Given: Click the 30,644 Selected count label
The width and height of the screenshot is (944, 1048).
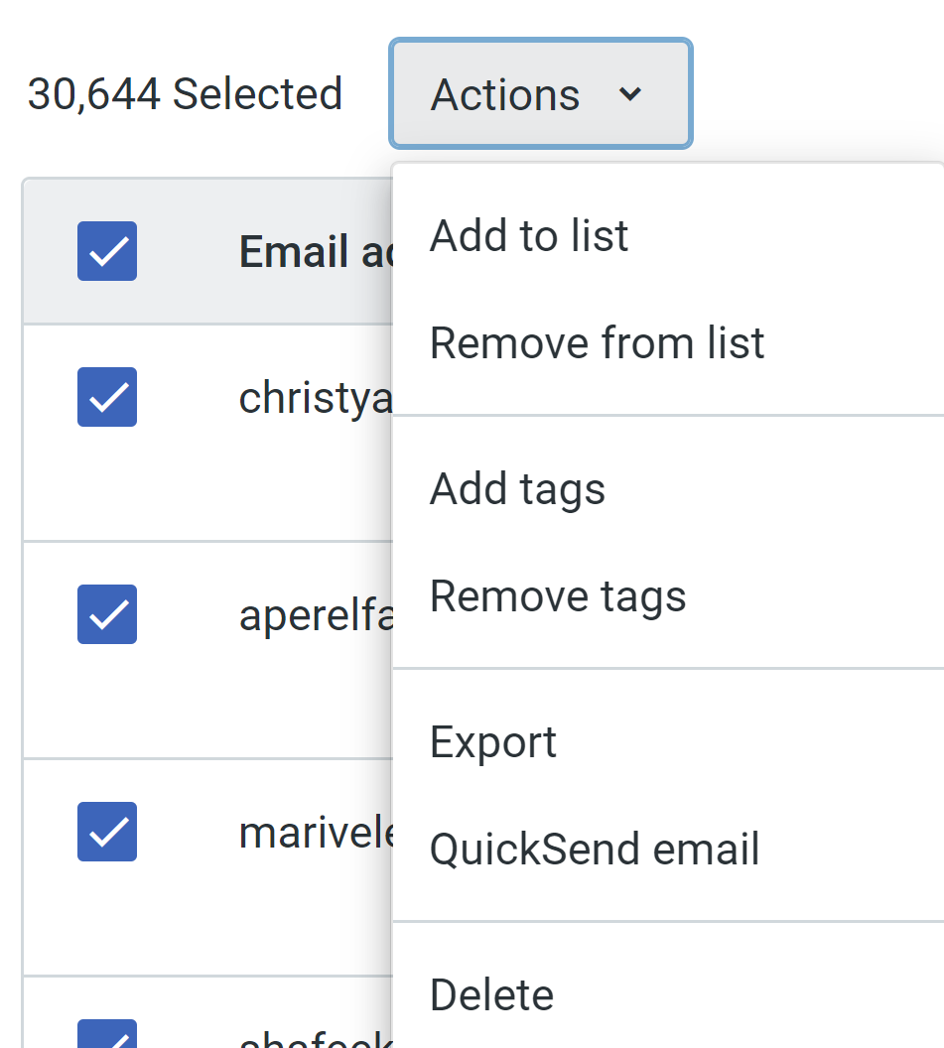Looking at the screenshot, I should click(x=185, y=94).
